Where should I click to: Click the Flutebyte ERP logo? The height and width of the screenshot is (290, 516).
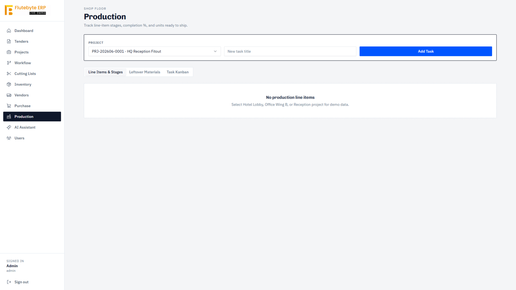[25, 10]
